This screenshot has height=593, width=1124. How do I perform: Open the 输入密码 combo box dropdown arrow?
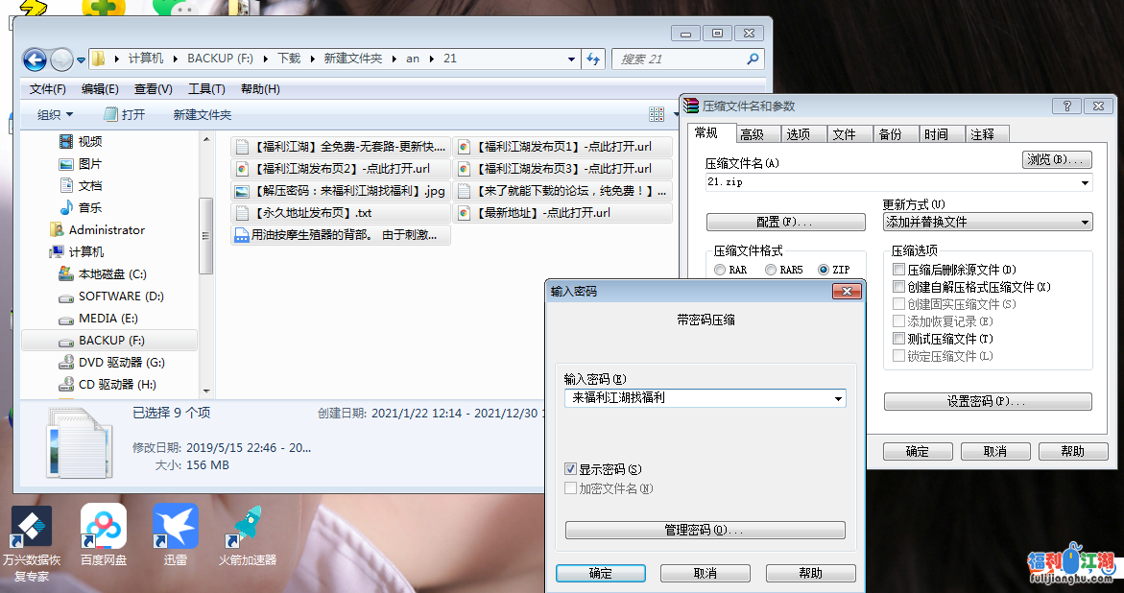(838, 398)
